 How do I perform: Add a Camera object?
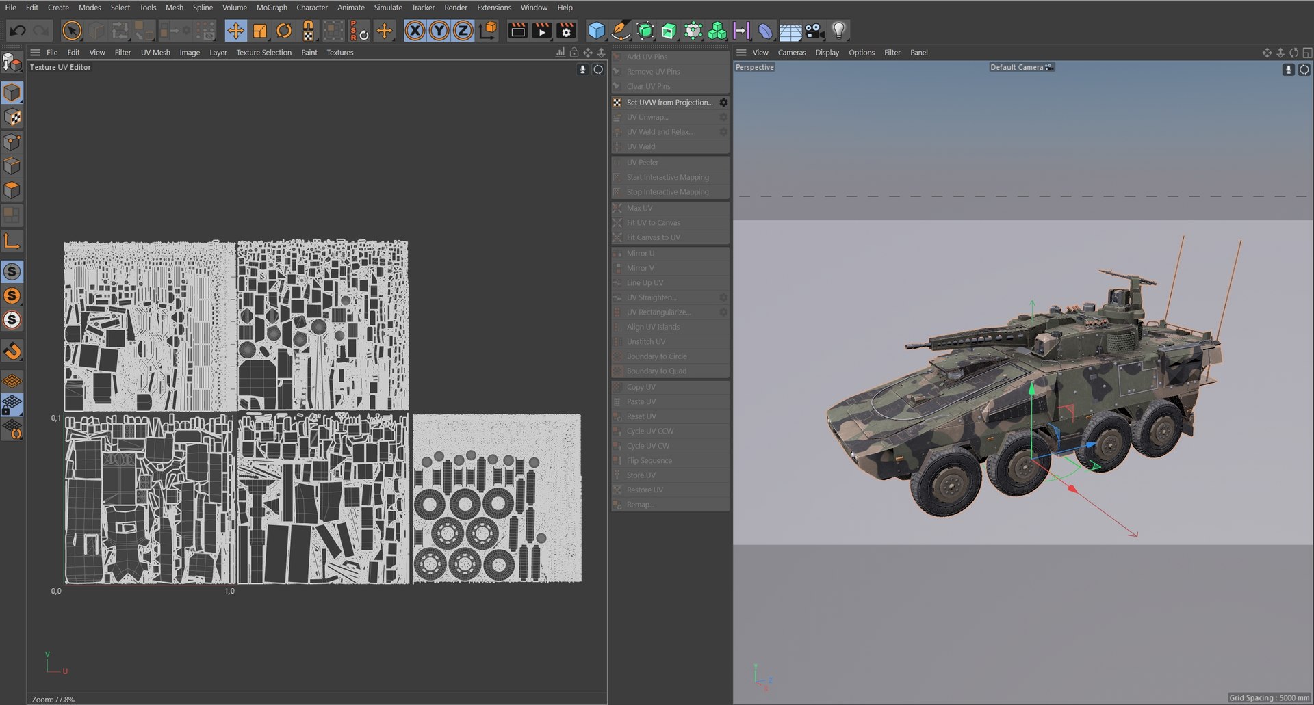click(814, 31)
